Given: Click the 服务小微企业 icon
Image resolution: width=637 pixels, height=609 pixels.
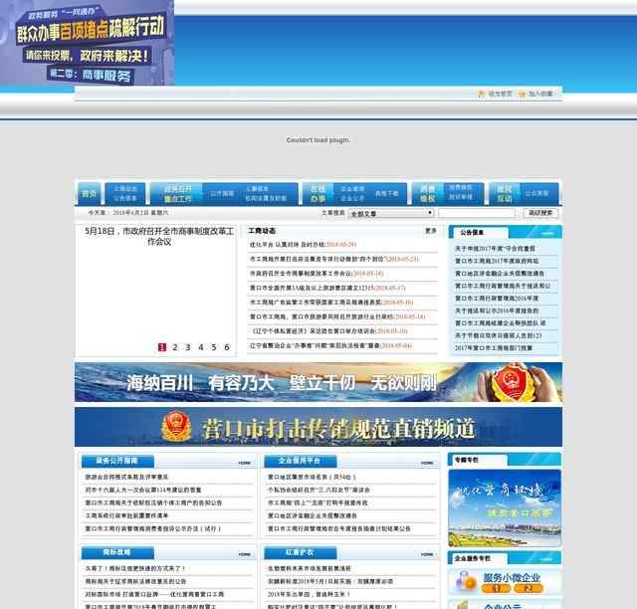Looking at the screenshot, I should 465,581.
